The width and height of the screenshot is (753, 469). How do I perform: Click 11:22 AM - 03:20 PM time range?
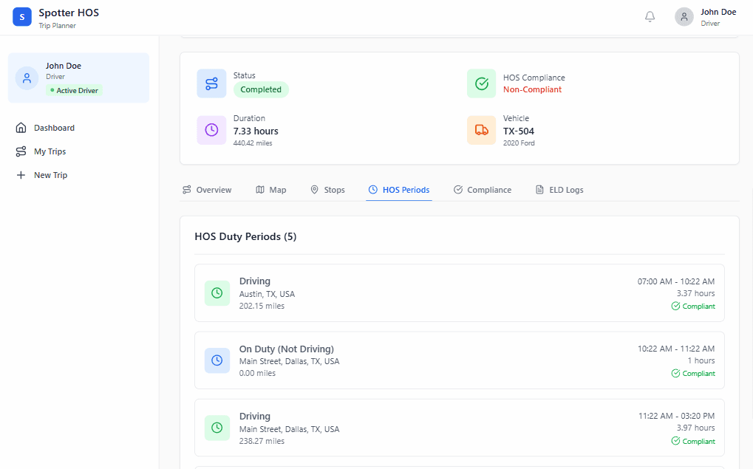(x=676, y=417)
